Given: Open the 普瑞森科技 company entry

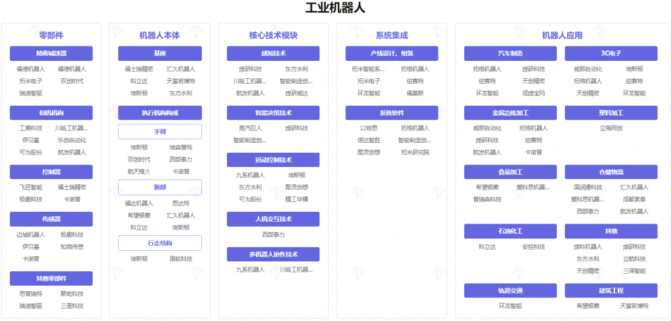Looking at the screenshot, I should 488,199.
